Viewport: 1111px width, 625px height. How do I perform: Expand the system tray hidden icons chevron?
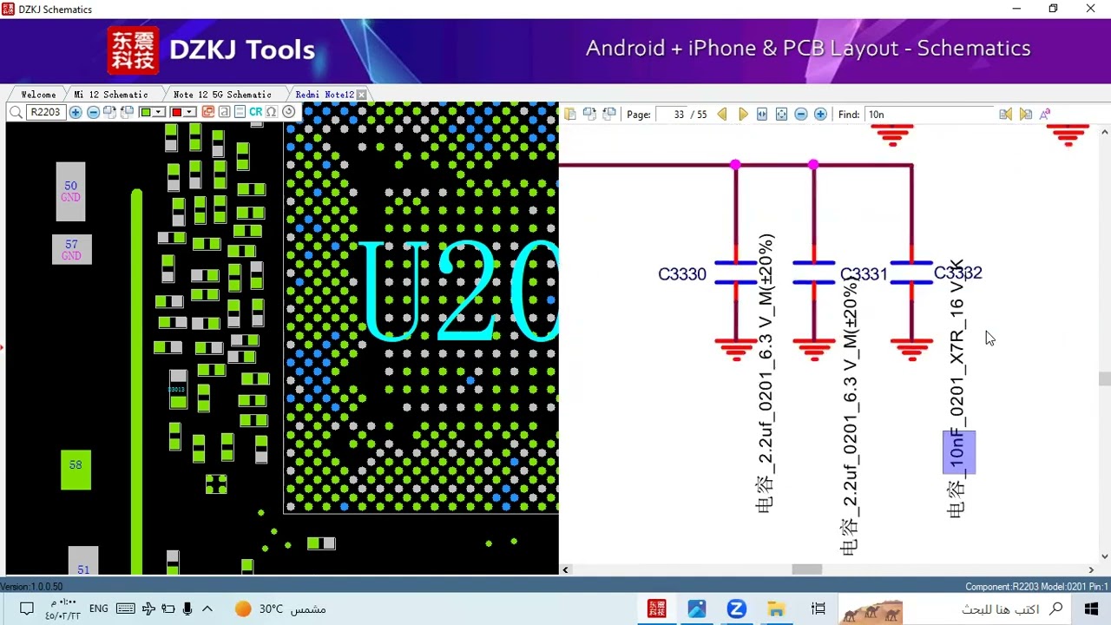click(x=207, y=609)
